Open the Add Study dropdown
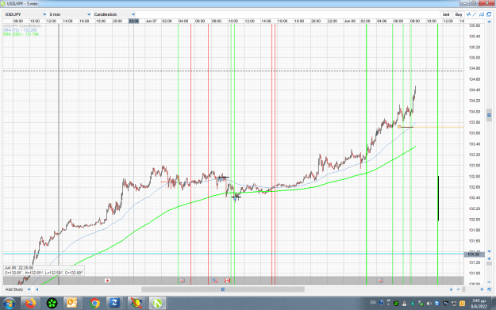Viewport: 496px width, 310px height. (x=17, y=289)
